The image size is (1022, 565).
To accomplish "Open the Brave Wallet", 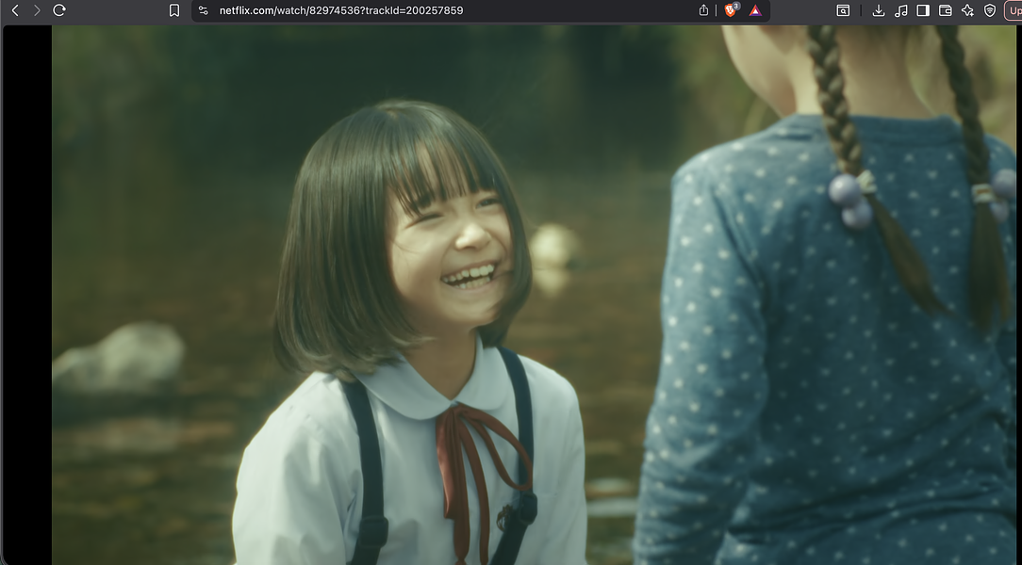I will [x=945, y=10].
